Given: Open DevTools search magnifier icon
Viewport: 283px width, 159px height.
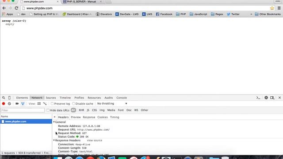Looking at the screenshot, I should click(x=4, y=98).
